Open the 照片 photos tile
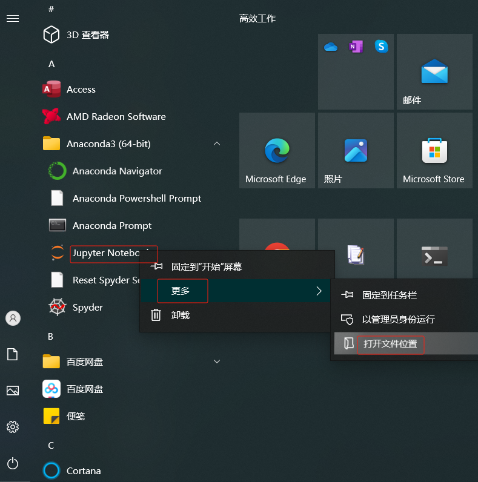Screen dimensions: 478x482 [x=356, y=150]
